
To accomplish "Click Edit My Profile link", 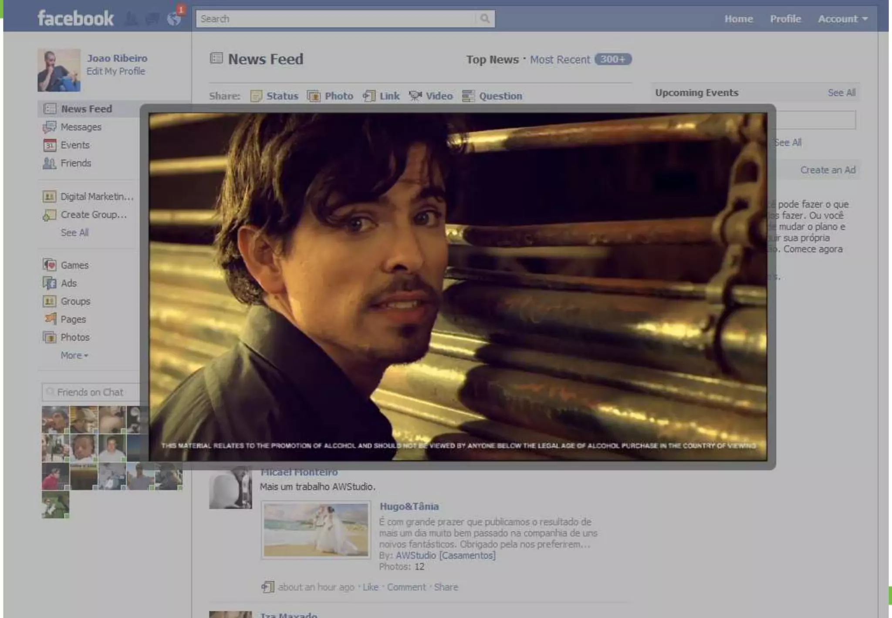I will coord(115,71).
